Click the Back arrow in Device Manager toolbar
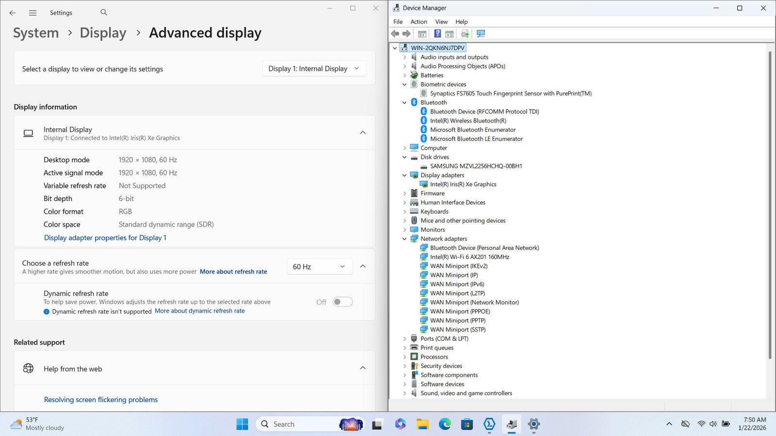 [395, 33]
